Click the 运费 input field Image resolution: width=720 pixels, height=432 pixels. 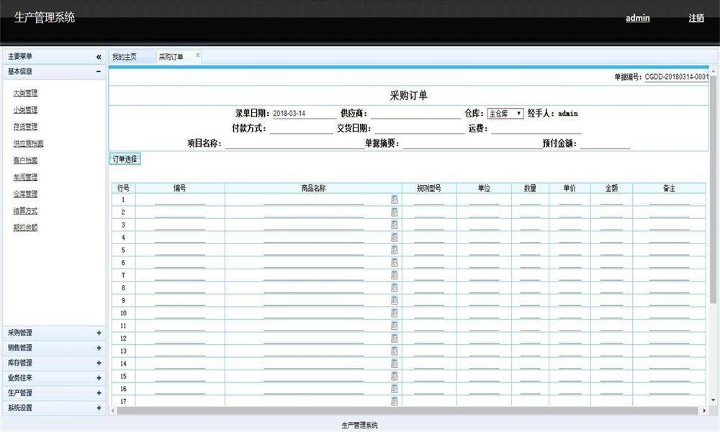[536, 129]
